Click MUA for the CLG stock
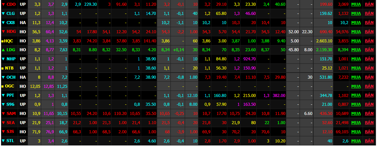Image resolution: width=377 pixels, height=156 pixels. coord(356,14)
